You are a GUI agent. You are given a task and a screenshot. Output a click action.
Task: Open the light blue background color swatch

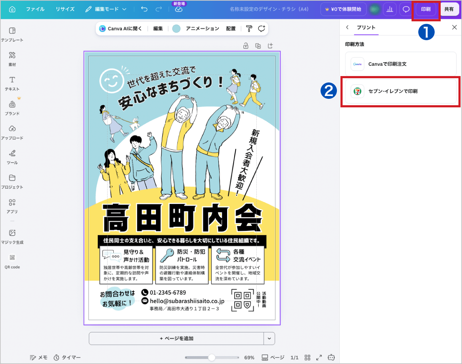[x=176, y=29]
